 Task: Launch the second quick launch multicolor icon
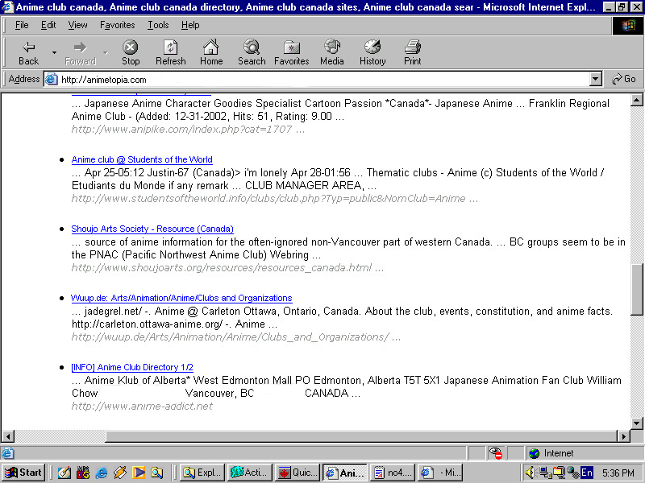(83, 473)
